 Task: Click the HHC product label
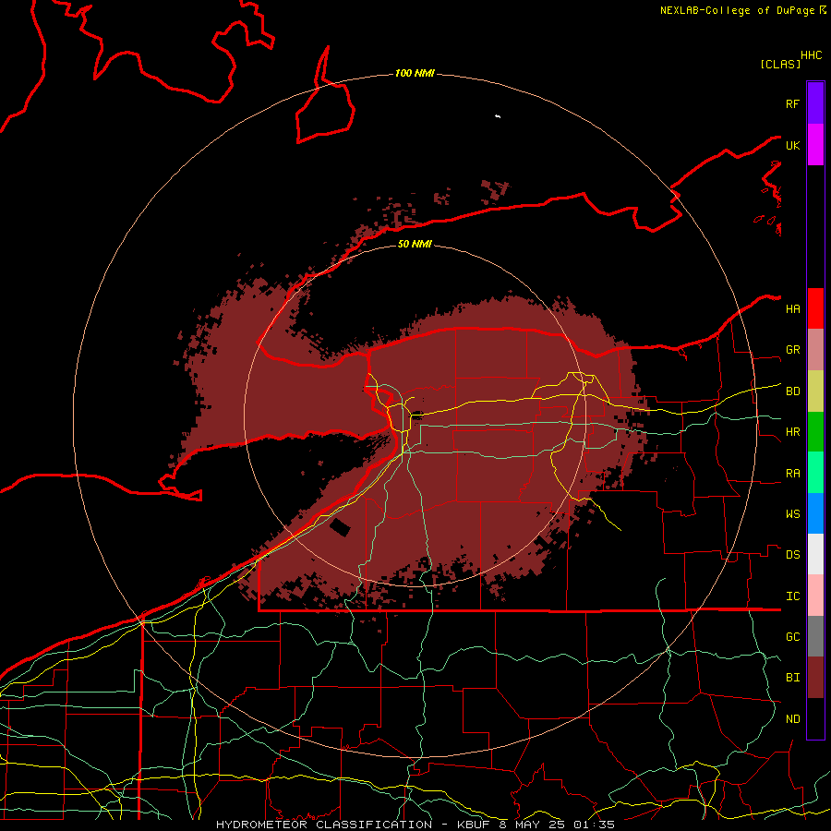tap(812, 55)
